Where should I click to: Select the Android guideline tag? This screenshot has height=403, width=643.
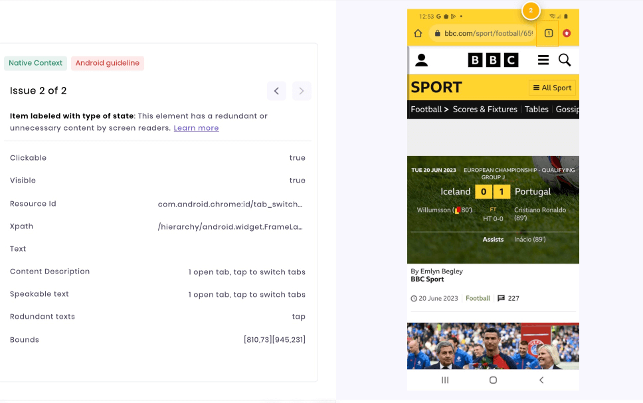(108, 63)
